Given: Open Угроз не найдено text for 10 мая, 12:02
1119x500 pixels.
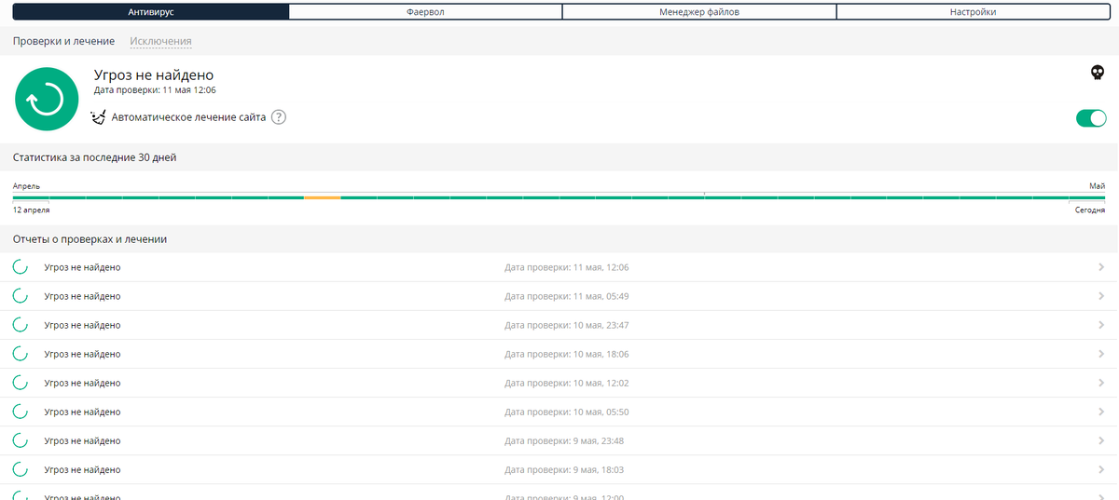Looking at the screenshot, I should [82, 383].
